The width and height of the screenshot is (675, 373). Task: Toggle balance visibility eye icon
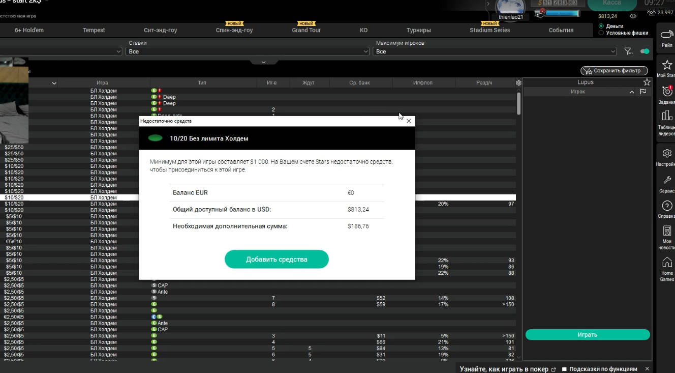634,16
